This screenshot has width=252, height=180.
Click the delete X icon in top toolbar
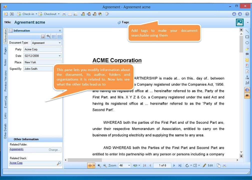[x=12, y=14]
